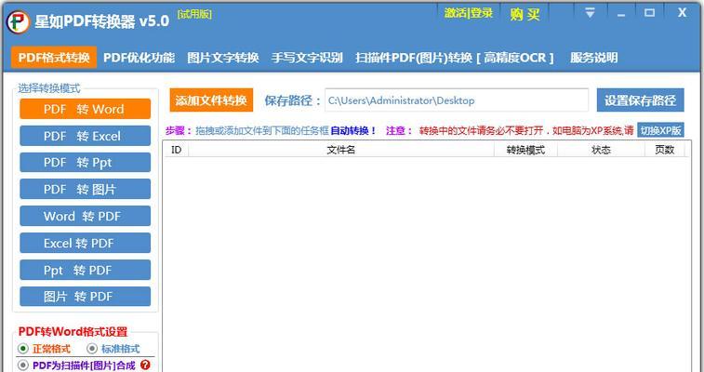Viewport: 704px width, 372px height.
Task: Switch to the PDF格式转换 tab
Action: (x=54, y=58)
